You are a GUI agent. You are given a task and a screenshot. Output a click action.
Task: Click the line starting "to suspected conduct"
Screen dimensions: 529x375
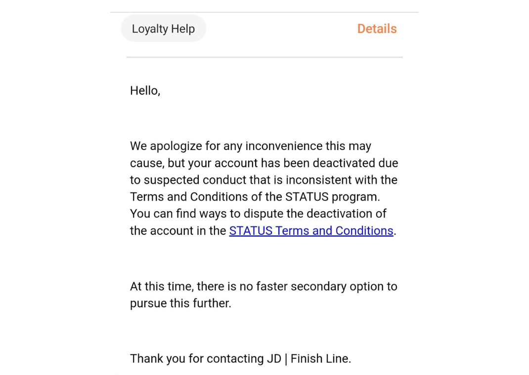[264, 180]
